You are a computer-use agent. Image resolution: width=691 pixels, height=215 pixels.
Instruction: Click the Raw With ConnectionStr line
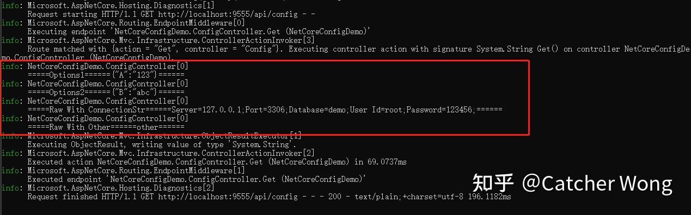tap(265, 110)
